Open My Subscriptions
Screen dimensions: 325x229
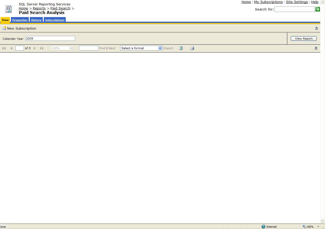(x=268, y=2)
